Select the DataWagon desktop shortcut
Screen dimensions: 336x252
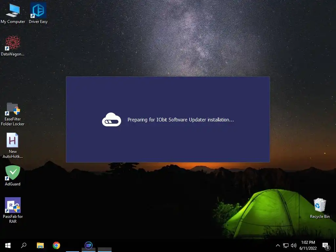click(x=13, y=46)
